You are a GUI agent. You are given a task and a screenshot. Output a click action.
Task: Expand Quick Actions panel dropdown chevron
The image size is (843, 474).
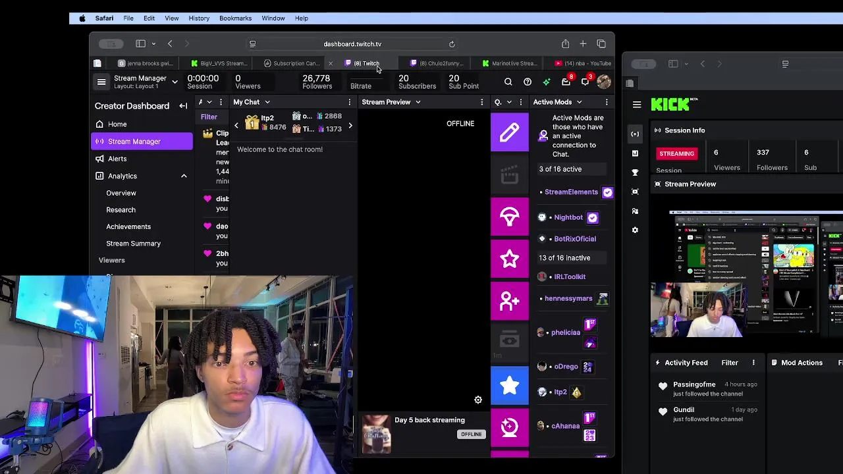pos(508,102)
